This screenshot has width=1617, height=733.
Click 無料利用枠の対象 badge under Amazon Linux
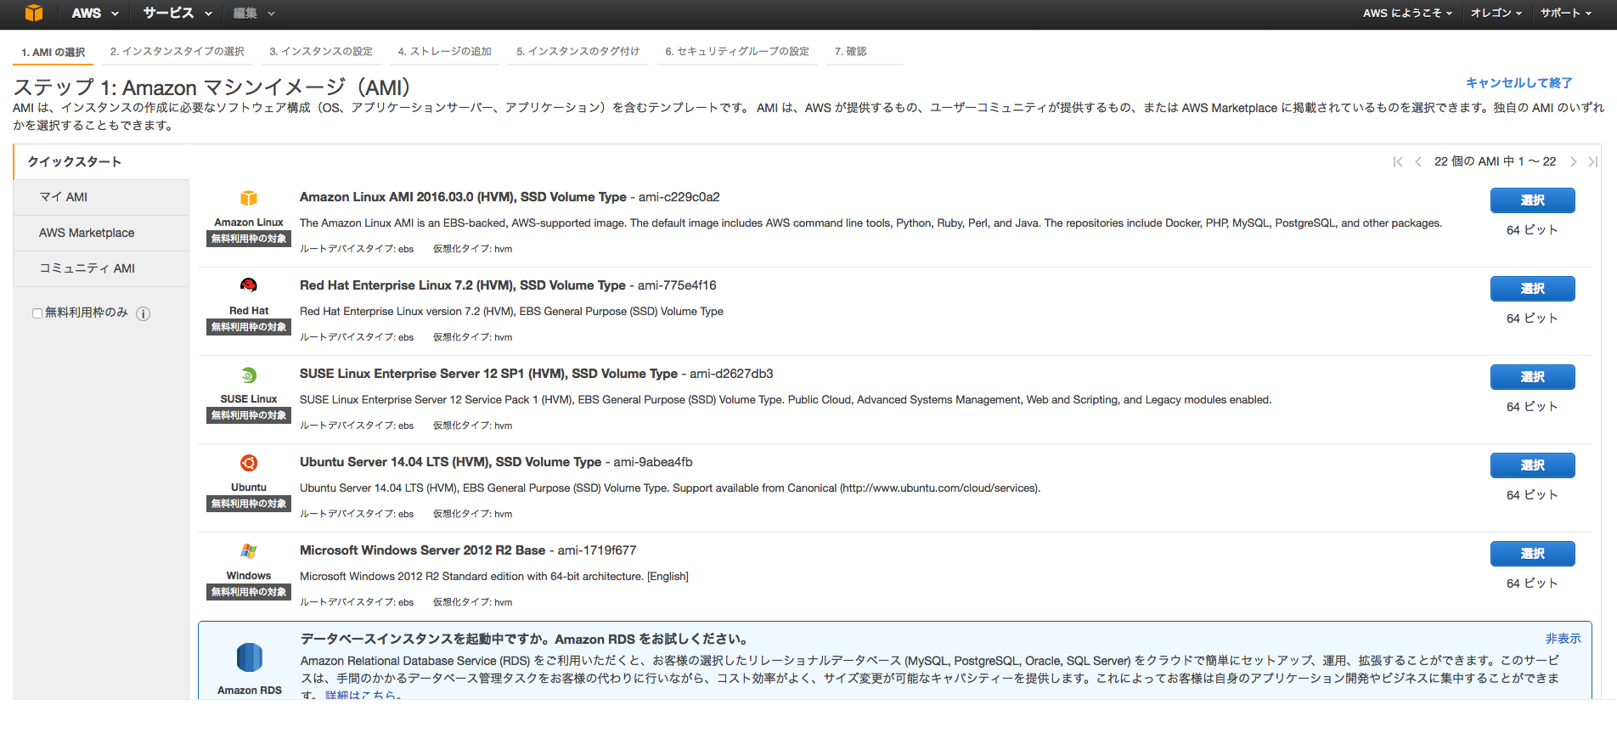coord(249,239)
